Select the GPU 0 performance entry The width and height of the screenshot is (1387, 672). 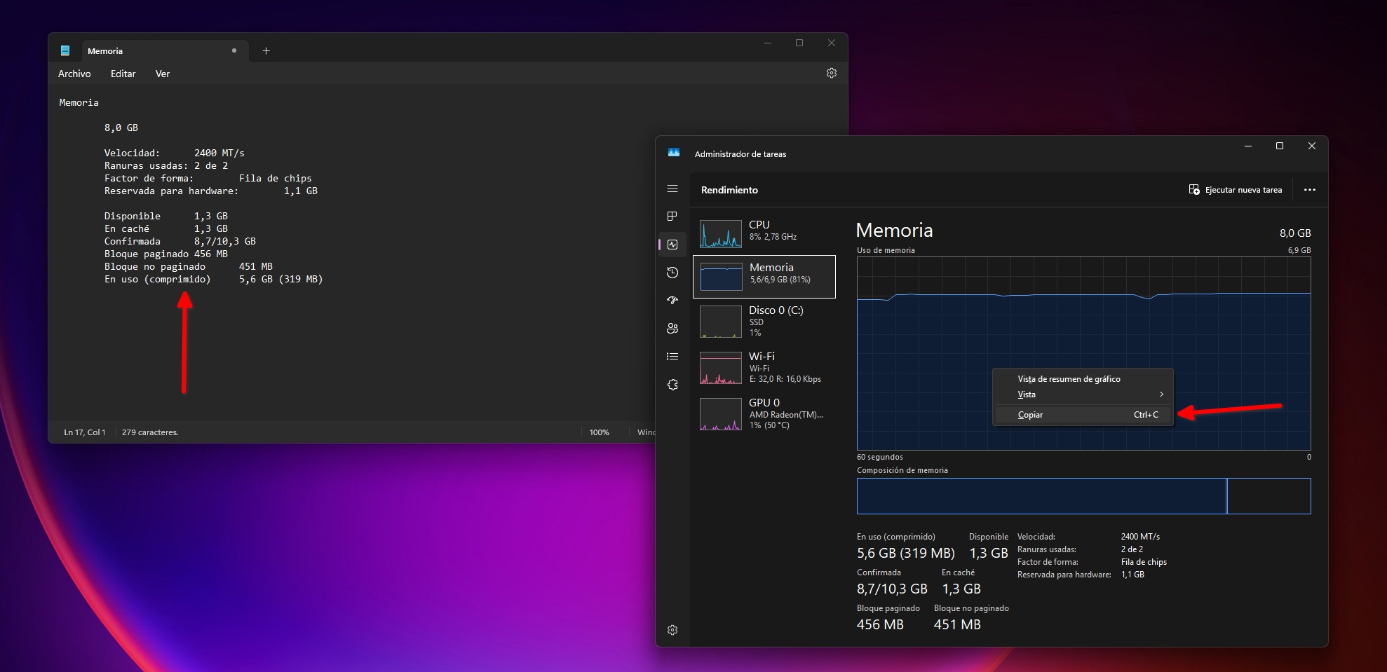click(x=764, y=413)
